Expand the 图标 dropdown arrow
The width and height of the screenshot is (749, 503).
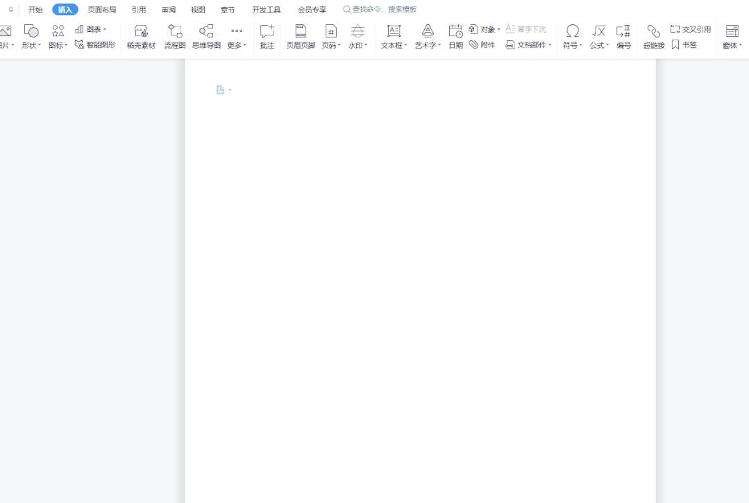coord(66,45)
